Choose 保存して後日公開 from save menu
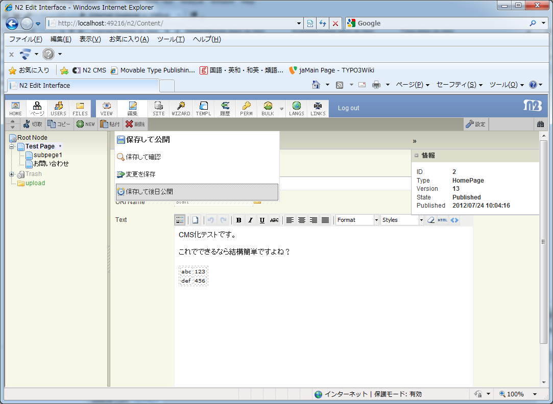 [197, 192]
